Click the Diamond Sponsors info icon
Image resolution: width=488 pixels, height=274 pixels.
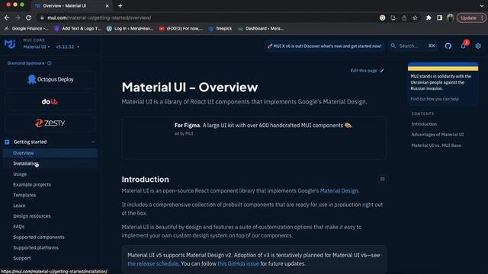[x=50, y=63]
